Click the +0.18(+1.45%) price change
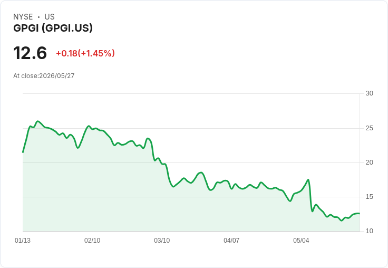This screenshot has width=388, height=268. pyautogui.click(x=85, y=53)
